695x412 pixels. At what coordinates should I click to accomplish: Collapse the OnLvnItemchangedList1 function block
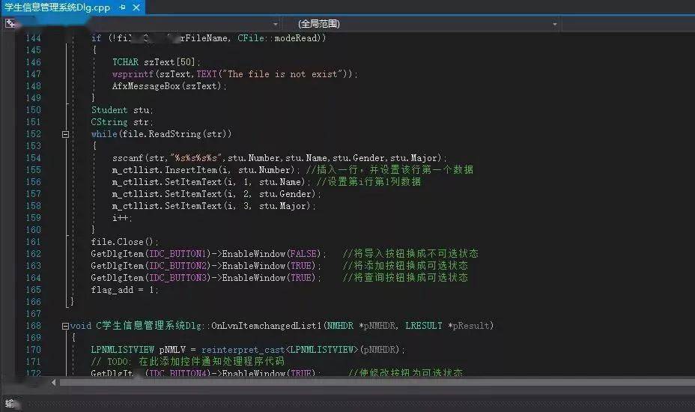(x=66, y=326)
